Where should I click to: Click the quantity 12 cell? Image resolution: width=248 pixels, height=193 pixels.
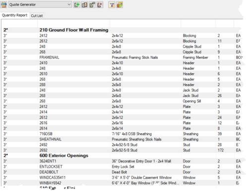[x=220, y=123]
